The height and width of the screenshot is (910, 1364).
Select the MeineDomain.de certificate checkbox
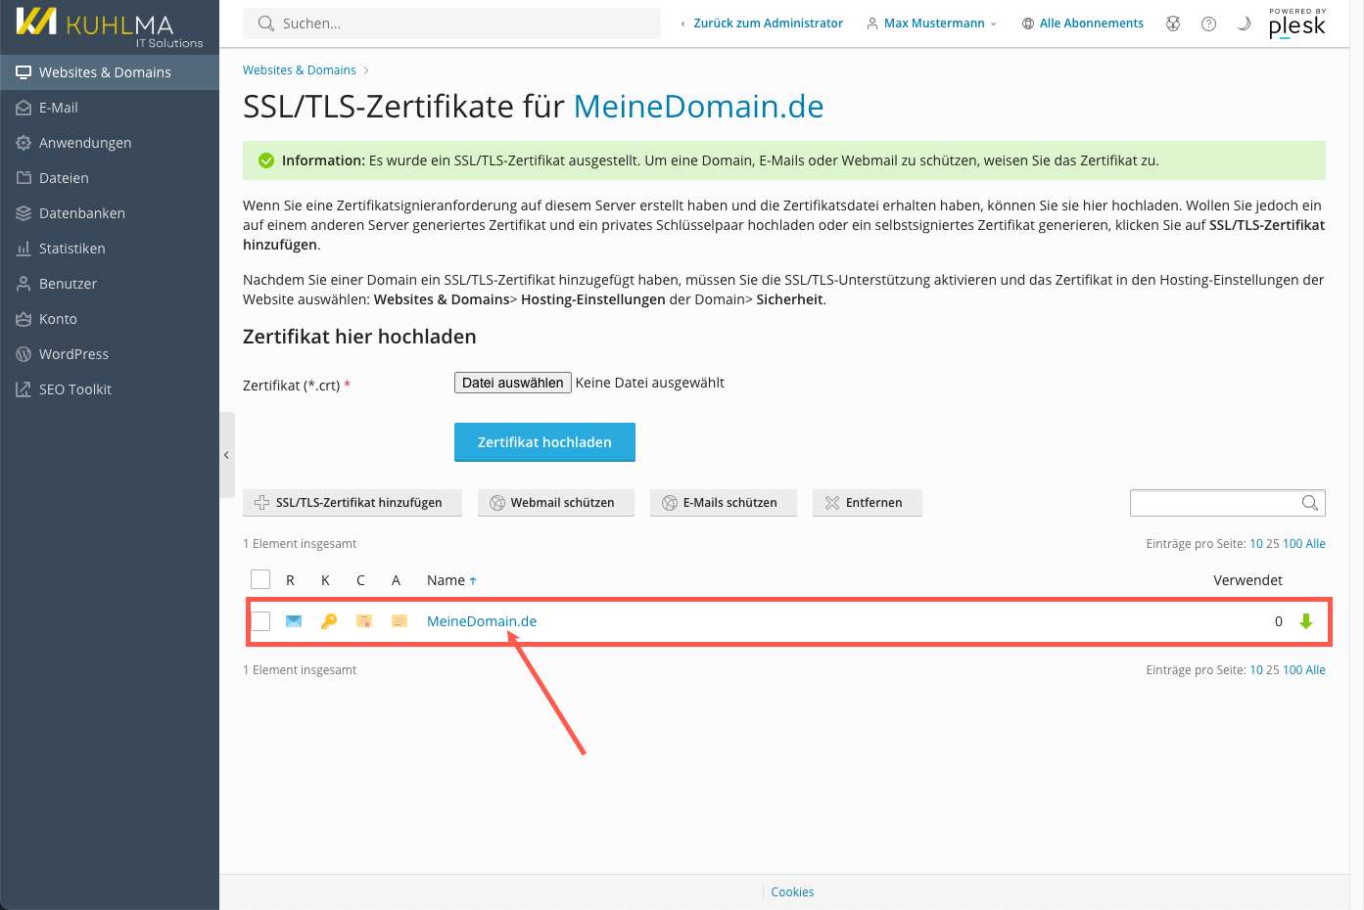coord(260,621)
